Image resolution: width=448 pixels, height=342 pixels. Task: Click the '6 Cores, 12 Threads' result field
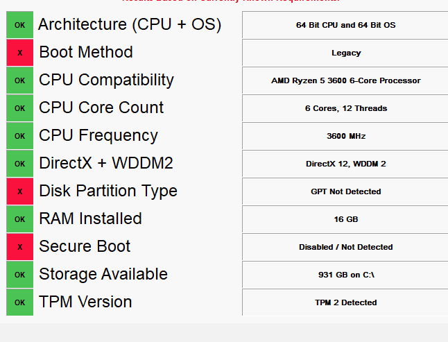(345, 108)
